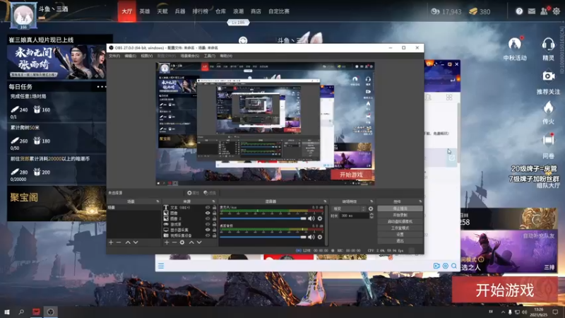Pop out the 来源 dock panel
The width and height of the screenshot is (565, 318).
click(x=213, y=201)
